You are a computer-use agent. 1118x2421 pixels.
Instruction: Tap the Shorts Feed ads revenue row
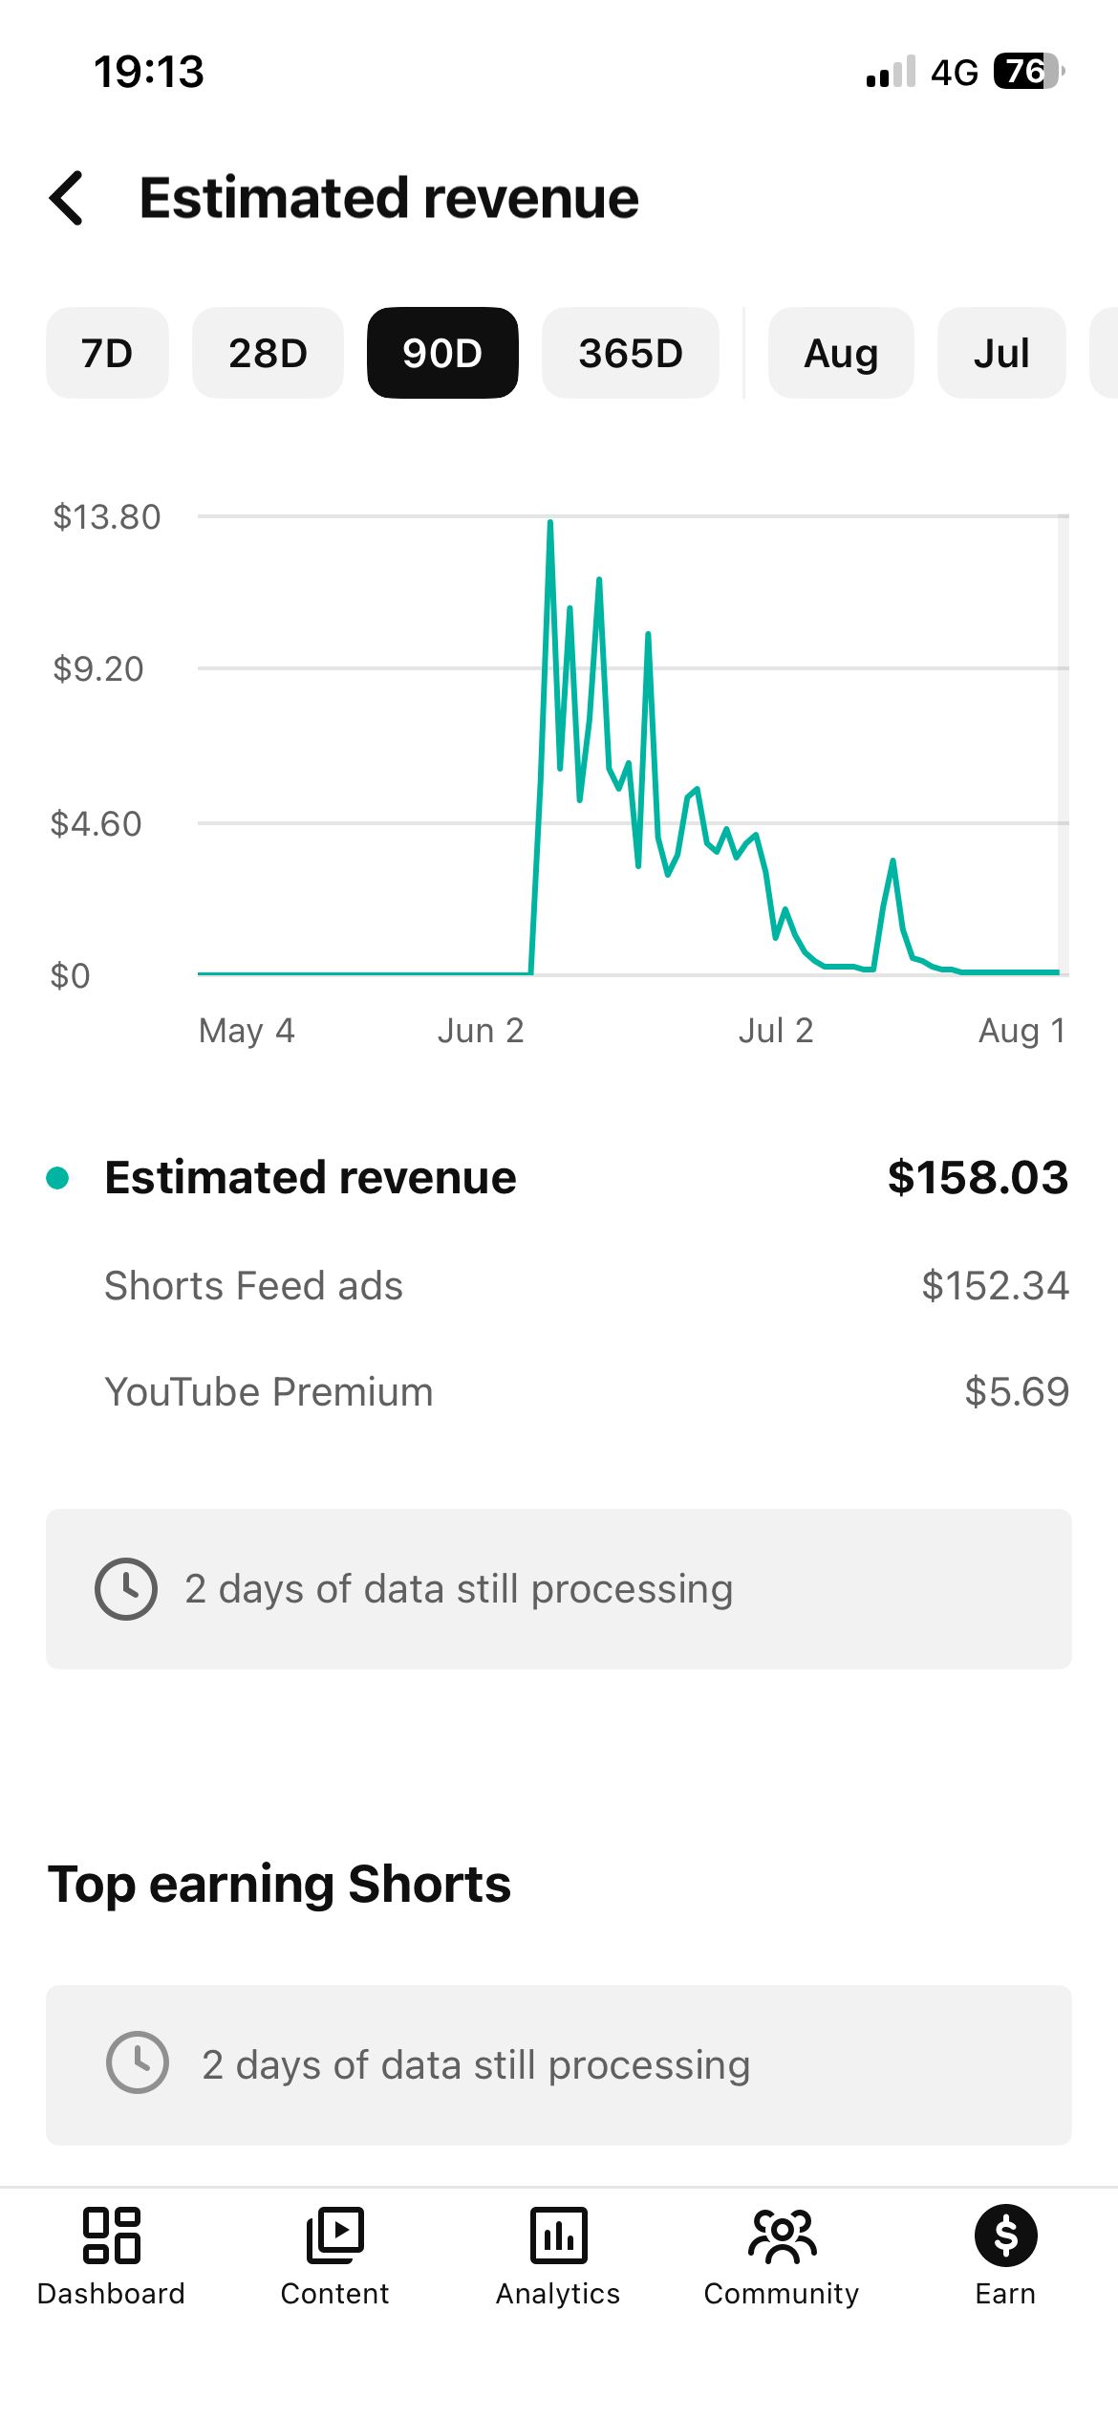click(587, 1286)
